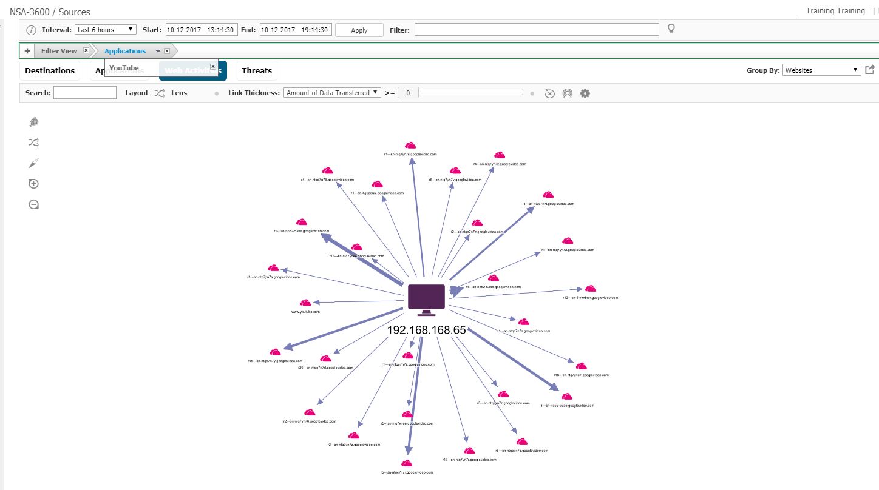Click the 192.168.168.65 computer node
This screenshot has height=490, width=879.
coord(426,300)
